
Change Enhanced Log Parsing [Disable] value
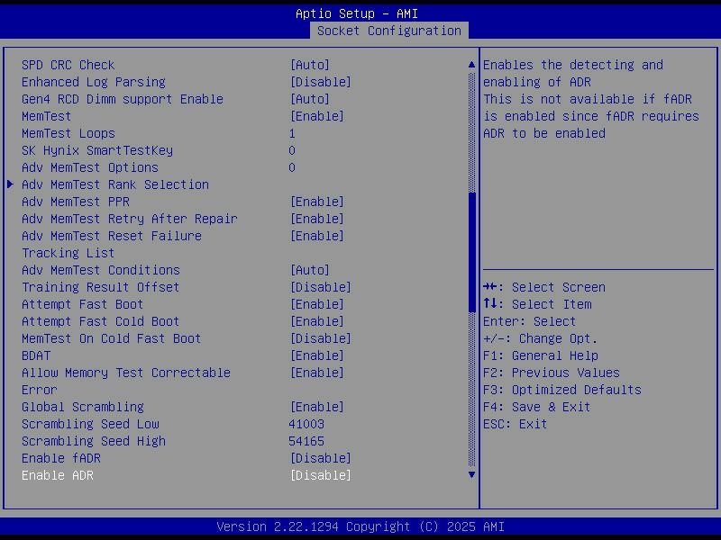click(x=321, y=82)
